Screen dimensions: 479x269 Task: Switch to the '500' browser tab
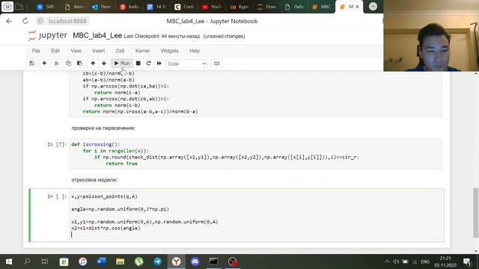(x=45, y=7)
